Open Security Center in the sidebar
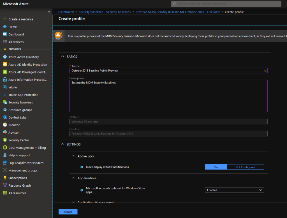The image size is (287, 218). pos(19,140)
